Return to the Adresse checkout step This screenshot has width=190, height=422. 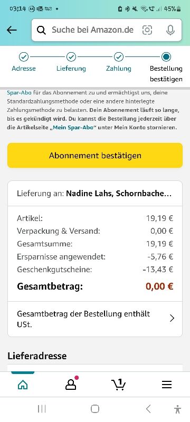(24, 62)
